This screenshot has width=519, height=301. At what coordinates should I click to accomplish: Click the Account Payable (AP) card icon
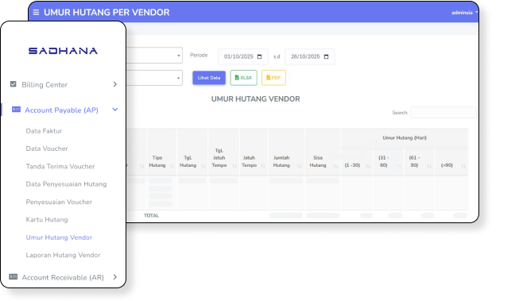coord(16,109)
